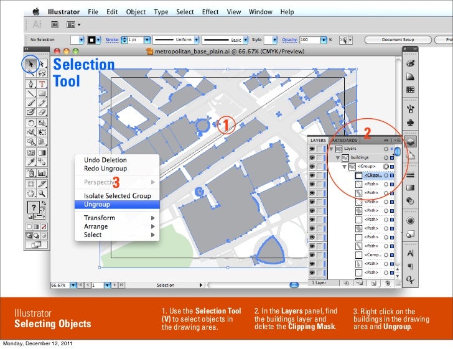Click the Opacity value field
Image resolution: width=453 pixels, height=349 pixels.
pyautogui.click(x=310, y=40)
